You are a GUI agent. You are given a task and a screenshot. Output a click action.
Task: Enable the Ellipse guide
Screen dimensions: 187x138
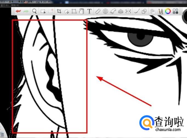[105, 11]
